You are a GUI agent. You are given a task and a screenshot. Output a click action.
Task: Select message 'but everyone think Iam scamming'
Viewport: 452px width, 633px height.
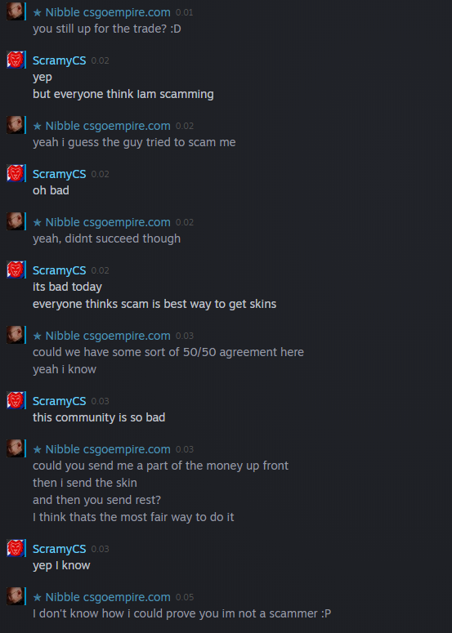pyautogui.click(x=123, y=94)
